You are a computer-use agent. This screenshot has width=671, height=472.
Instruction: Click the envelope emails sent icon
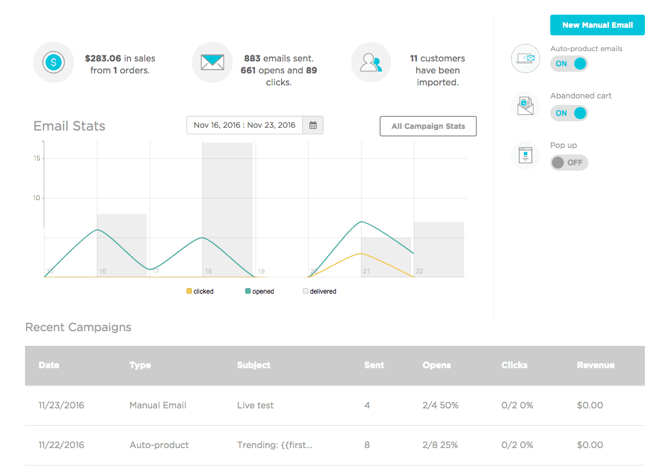point(212,63)
